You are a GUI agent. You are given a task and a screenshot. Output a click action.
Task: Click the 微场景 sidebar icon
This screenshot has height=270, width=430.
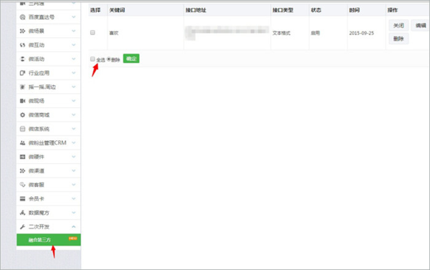(22, 32)
